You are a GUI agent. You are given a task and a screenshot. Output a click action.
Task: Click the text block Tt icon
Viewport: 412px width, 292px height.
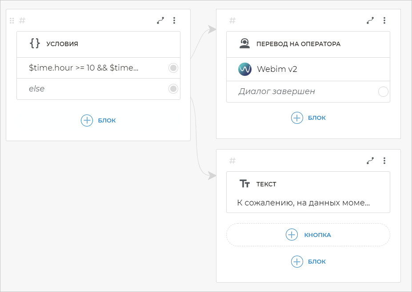[x=244, y=184]
